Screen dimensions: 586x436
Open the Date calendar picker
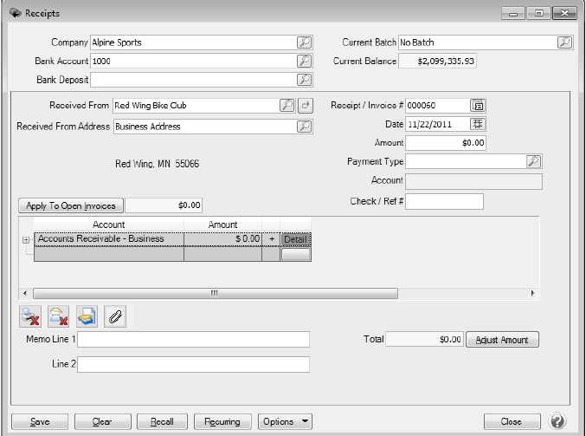click(x=478, y=124)
